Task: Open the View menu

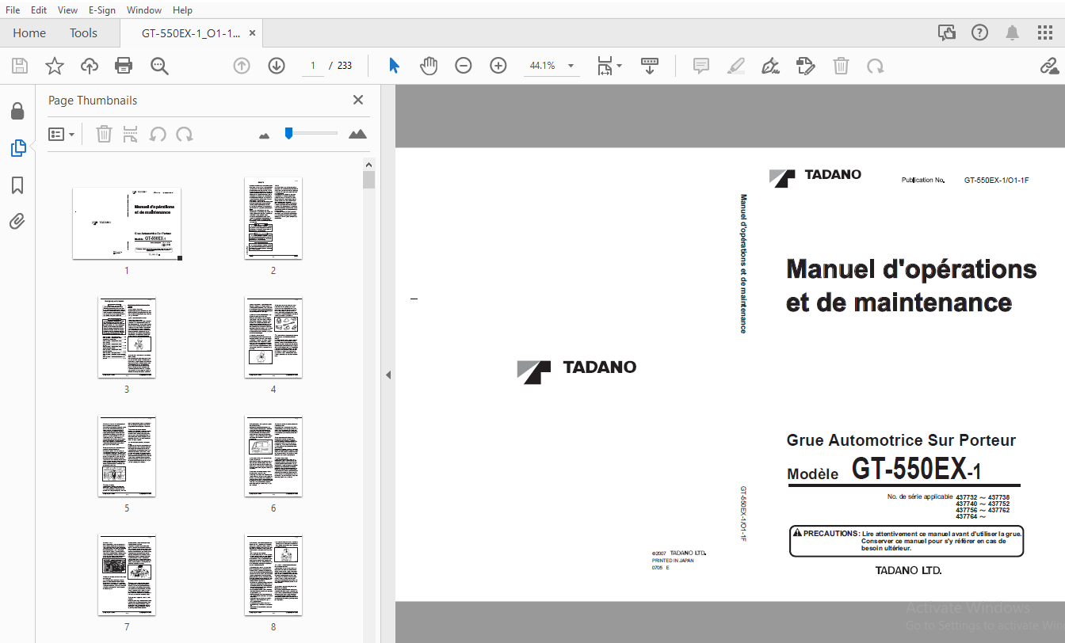Action: pos(68,10)
